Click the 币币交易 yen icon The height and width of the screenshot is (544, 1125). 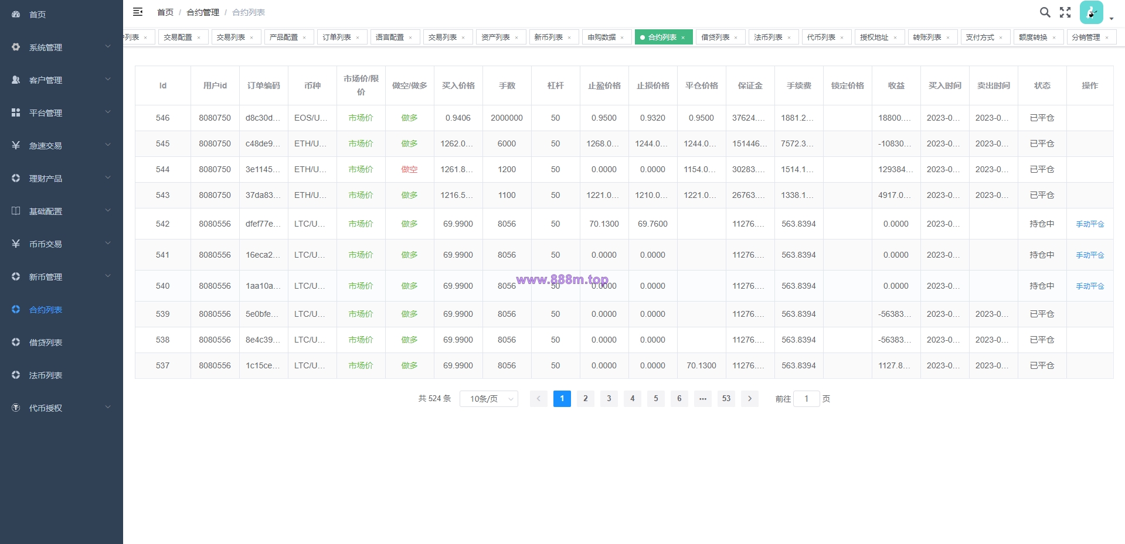click(16, 244)
